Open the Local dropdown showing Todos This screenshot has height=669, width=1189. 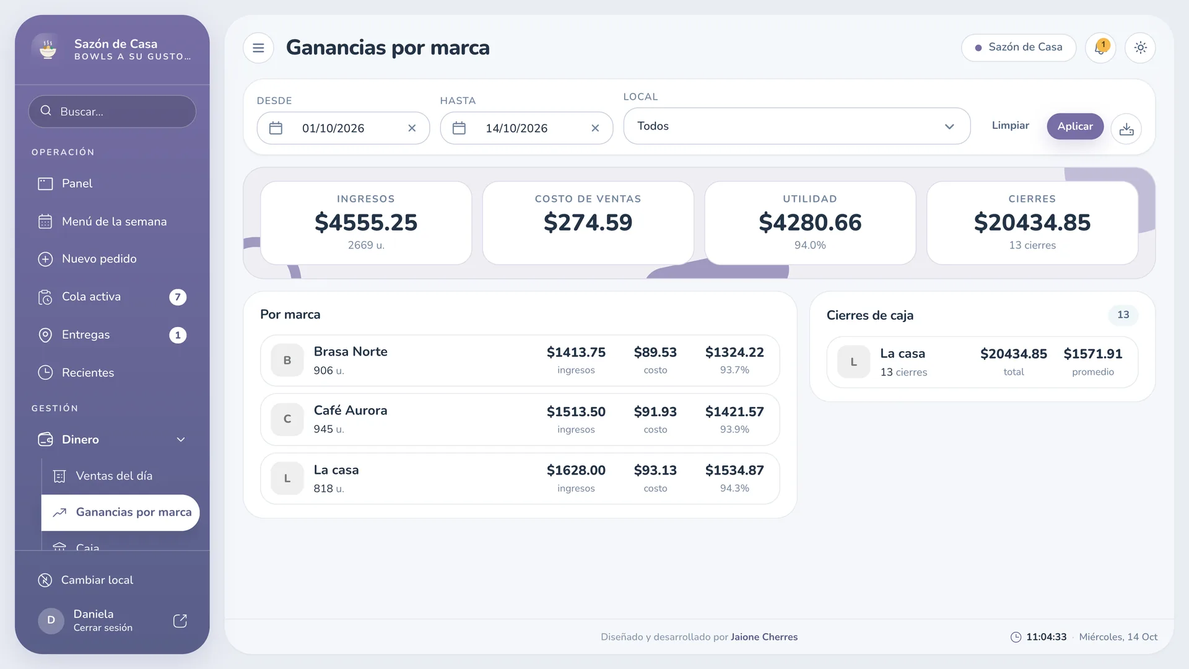pos(796,126)
